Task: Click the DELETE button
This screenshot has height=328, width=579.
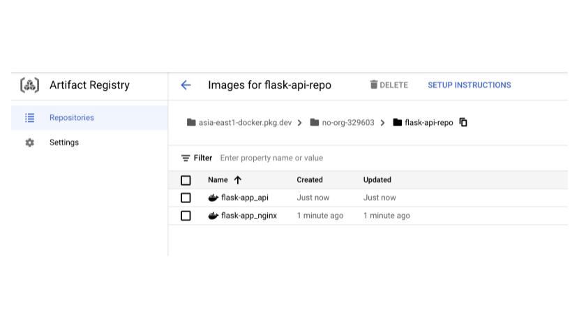Action: coord(389,85)
